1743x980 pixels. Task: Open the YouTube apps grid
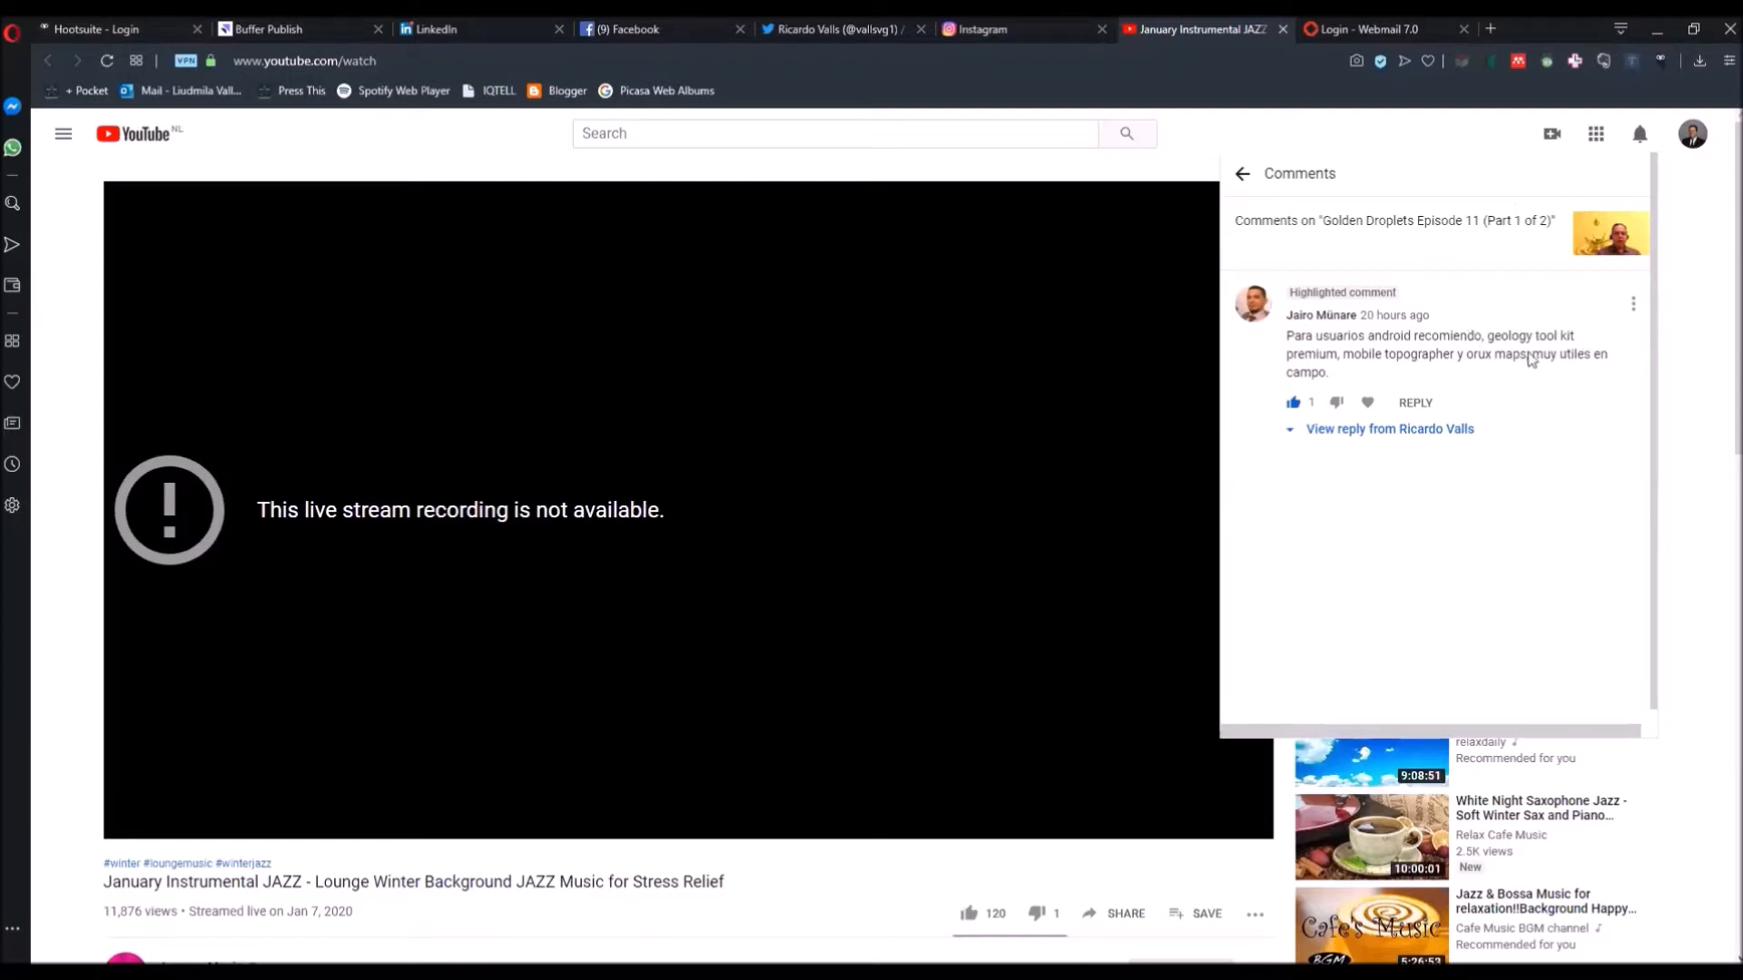coord(1596,134)
